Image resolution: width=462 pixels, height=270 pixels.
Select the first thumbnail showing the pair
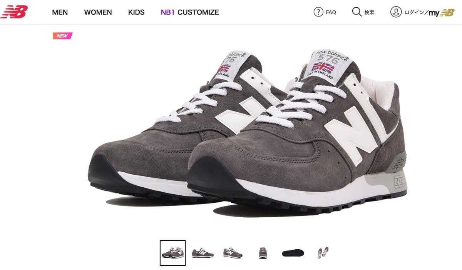click(172, 253)
